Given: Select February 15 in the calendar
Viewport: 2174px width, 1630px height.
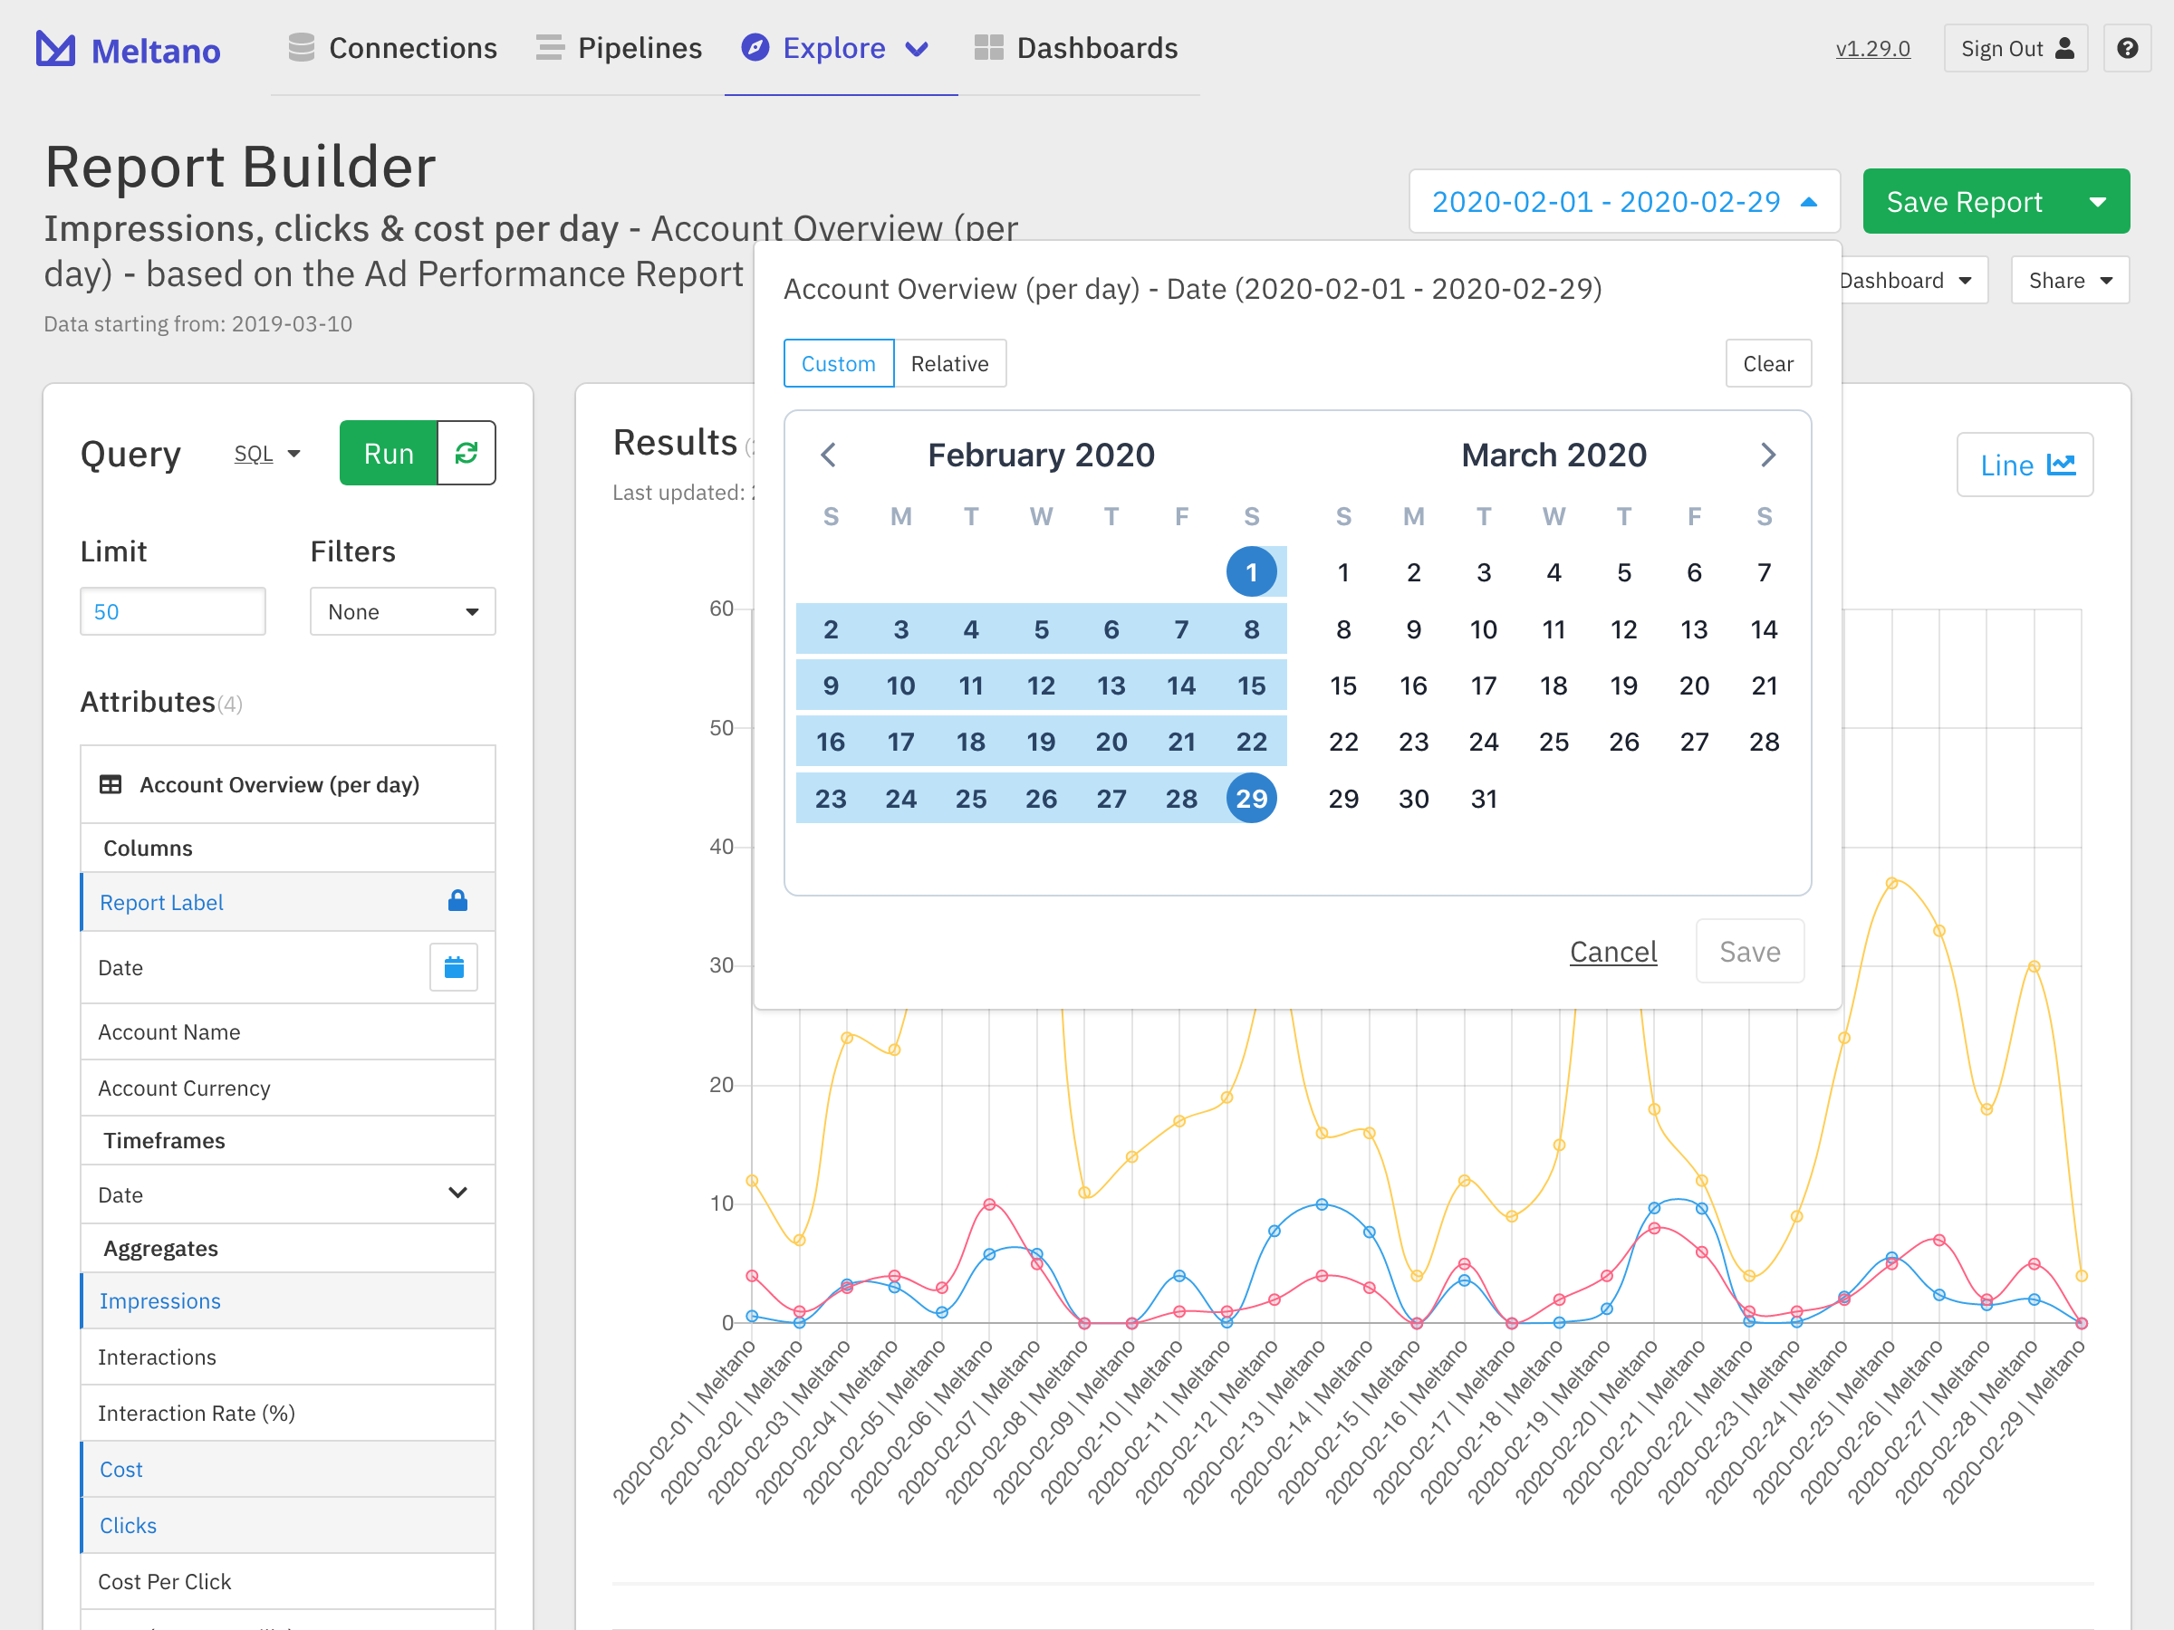Looking at the screenshot, I should (x=1251, y=686).
